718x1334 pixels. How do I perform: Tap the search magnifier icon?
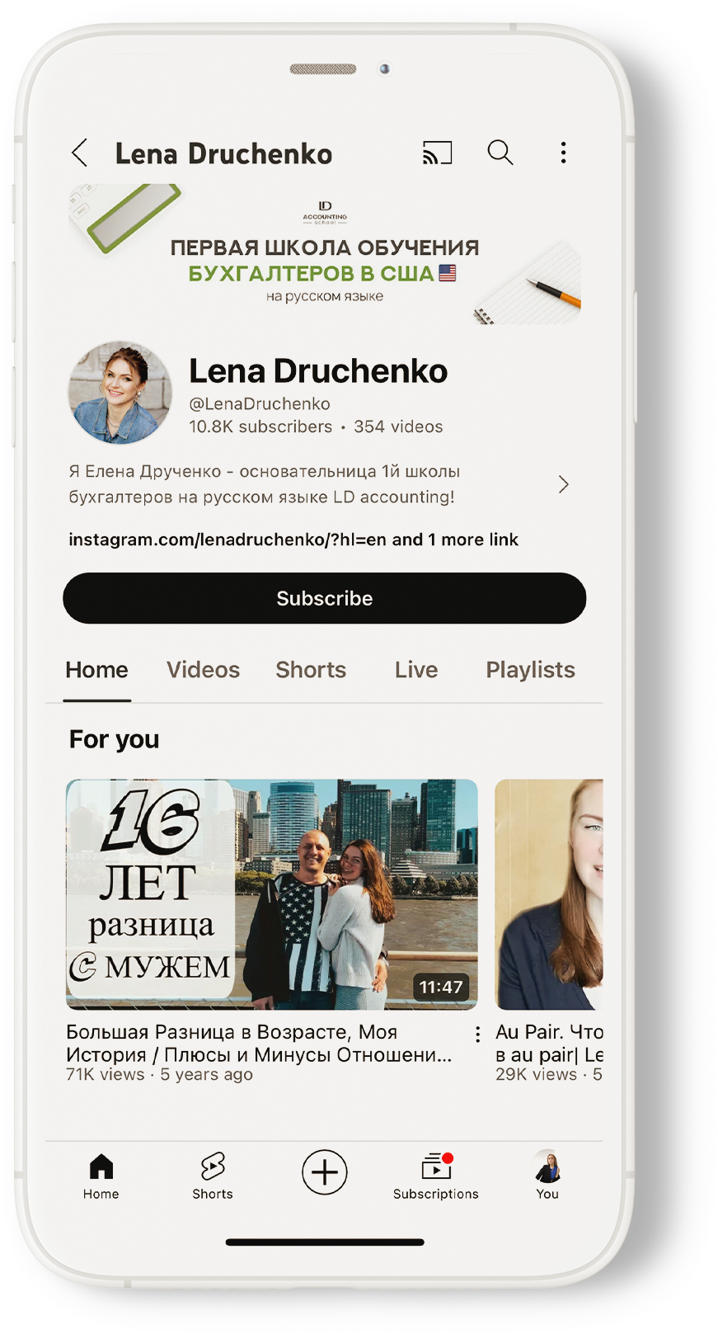[500, 153]
